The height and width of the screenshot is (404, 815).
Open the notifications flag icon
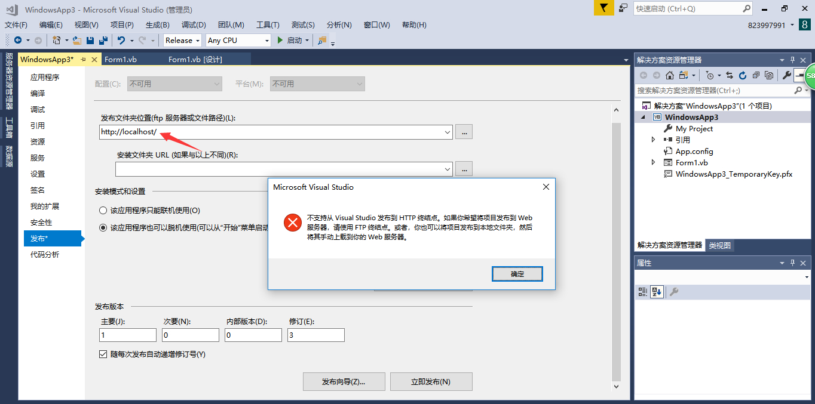click(x=603, y=8)
